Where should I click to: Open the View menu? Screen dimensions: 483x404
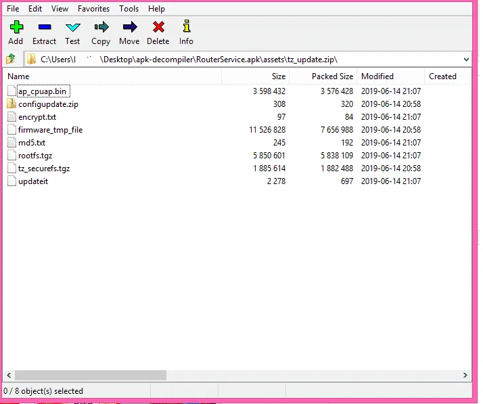pyautogui.click(x=60, y=9)
